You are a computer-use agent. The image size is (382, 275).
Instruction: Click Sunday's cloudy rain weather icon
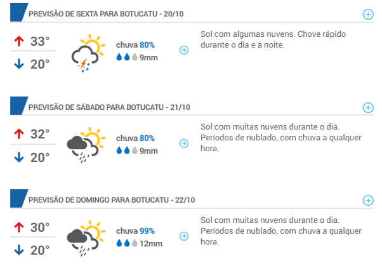(86, 238)
